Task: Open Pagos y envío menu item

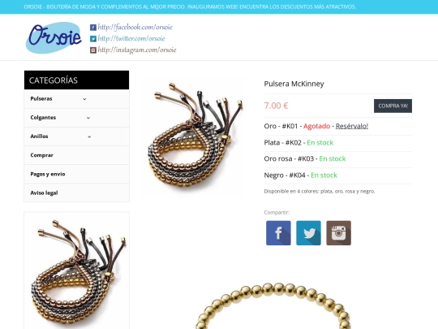Action: 76,174
